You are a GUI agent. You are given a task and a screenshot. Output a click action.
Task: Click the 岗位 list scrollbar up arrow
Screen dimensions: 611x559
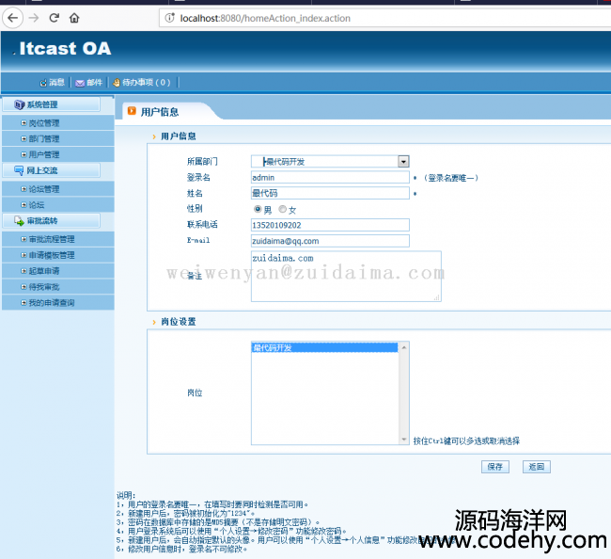click(403, 347)
